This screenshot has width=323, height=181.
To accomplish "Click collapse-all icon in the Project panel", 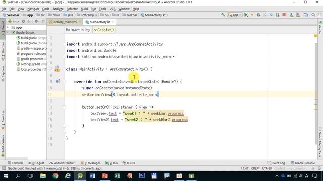I will tap(29, 21).
